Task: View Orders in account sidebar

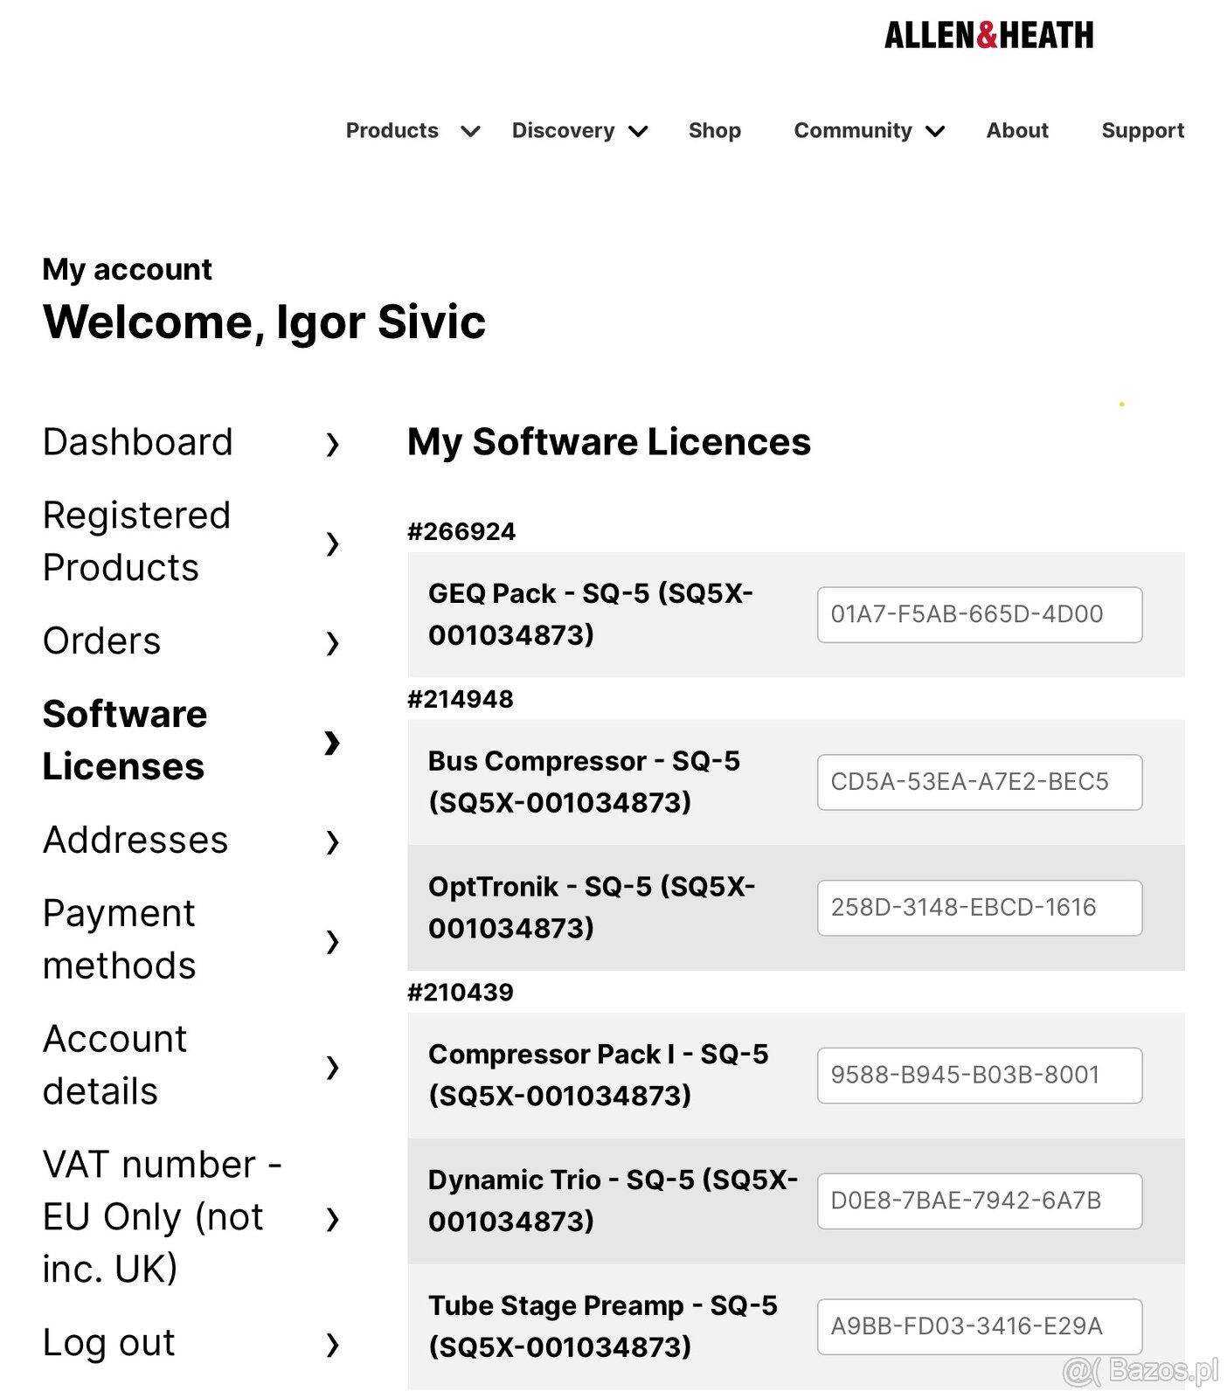Action: pyautogui.click(x=102, y=641)
